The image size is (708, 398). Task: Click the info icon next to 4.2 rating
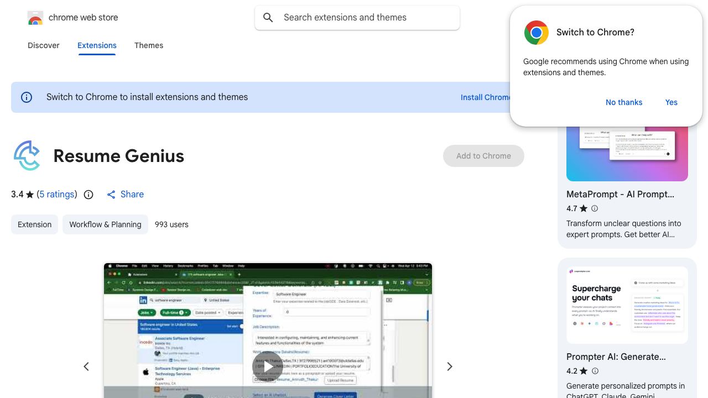click(x=595, y=371)
